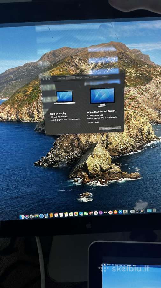
Task: Click the Displays Preferences button
Action: point(110,128)
